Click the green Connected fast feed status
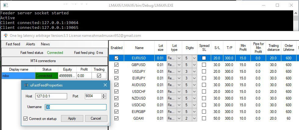 (55, 53)
